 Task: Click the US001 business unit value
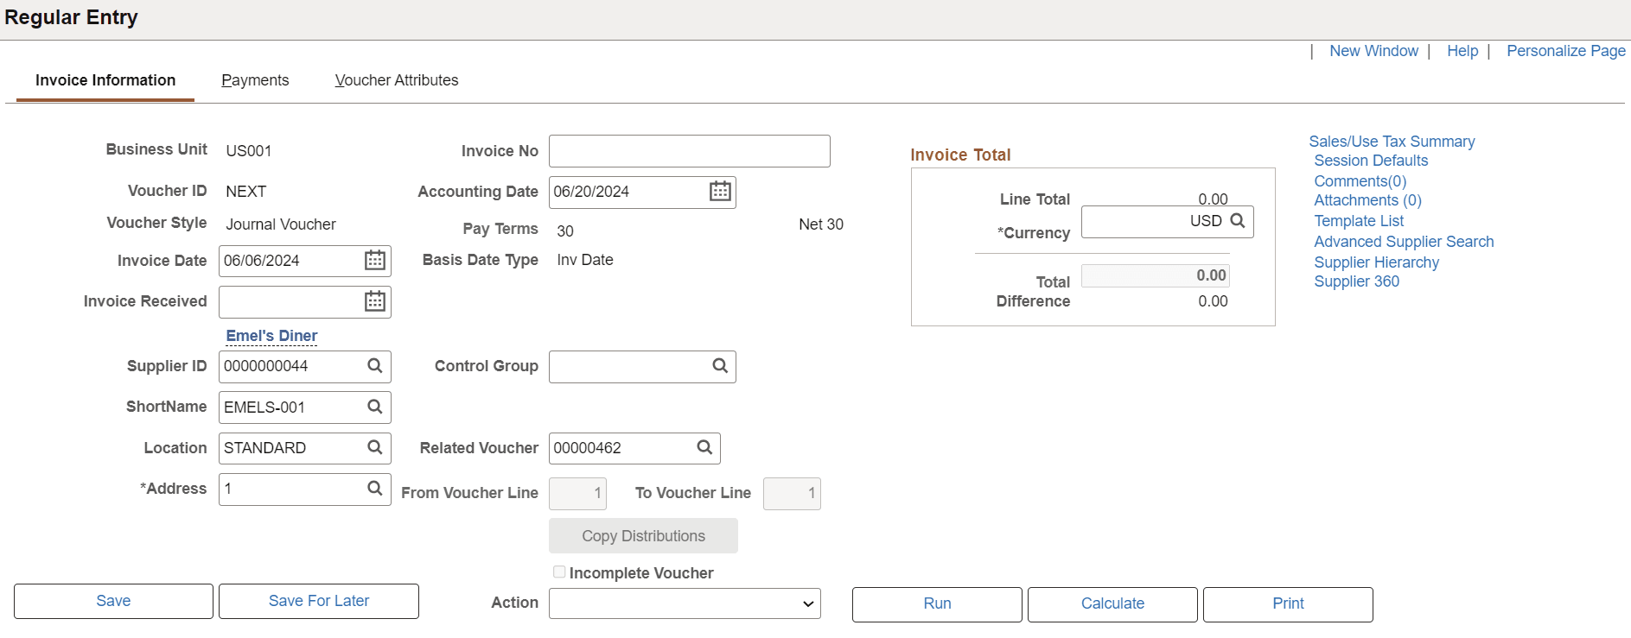click(x=249, y=151)
